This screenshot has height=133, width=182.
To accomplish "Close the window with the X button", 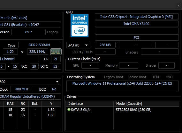I will point(178,5).
